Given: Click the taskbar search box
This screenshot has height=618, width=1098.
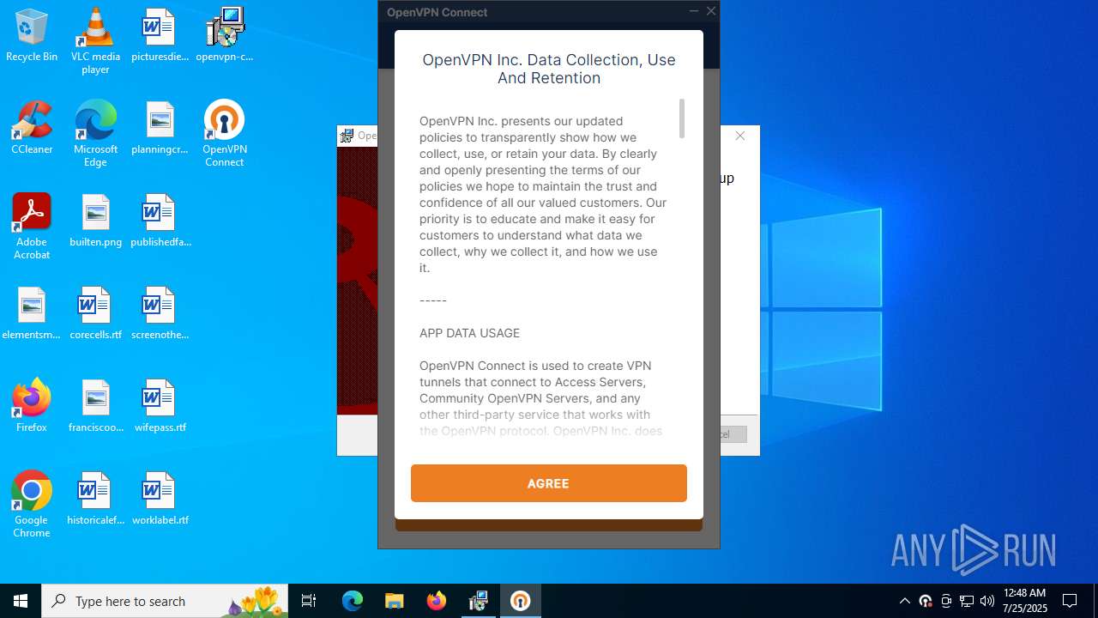Looking at the screenshot, I should tap(166, 601).
